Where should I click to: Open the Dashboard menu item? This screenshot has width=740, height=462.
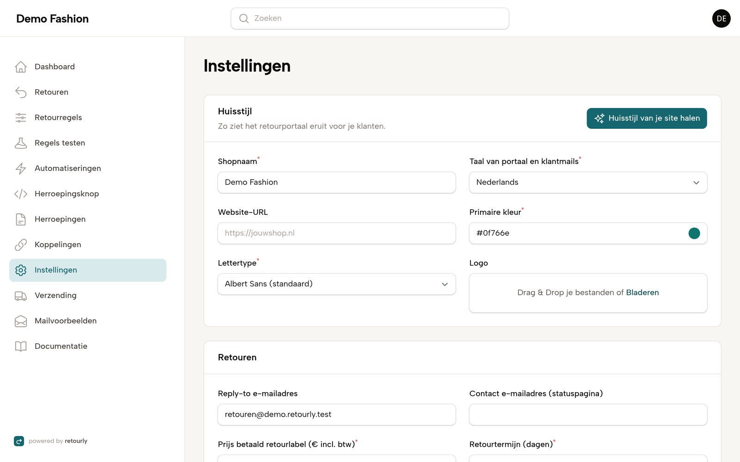88,67
